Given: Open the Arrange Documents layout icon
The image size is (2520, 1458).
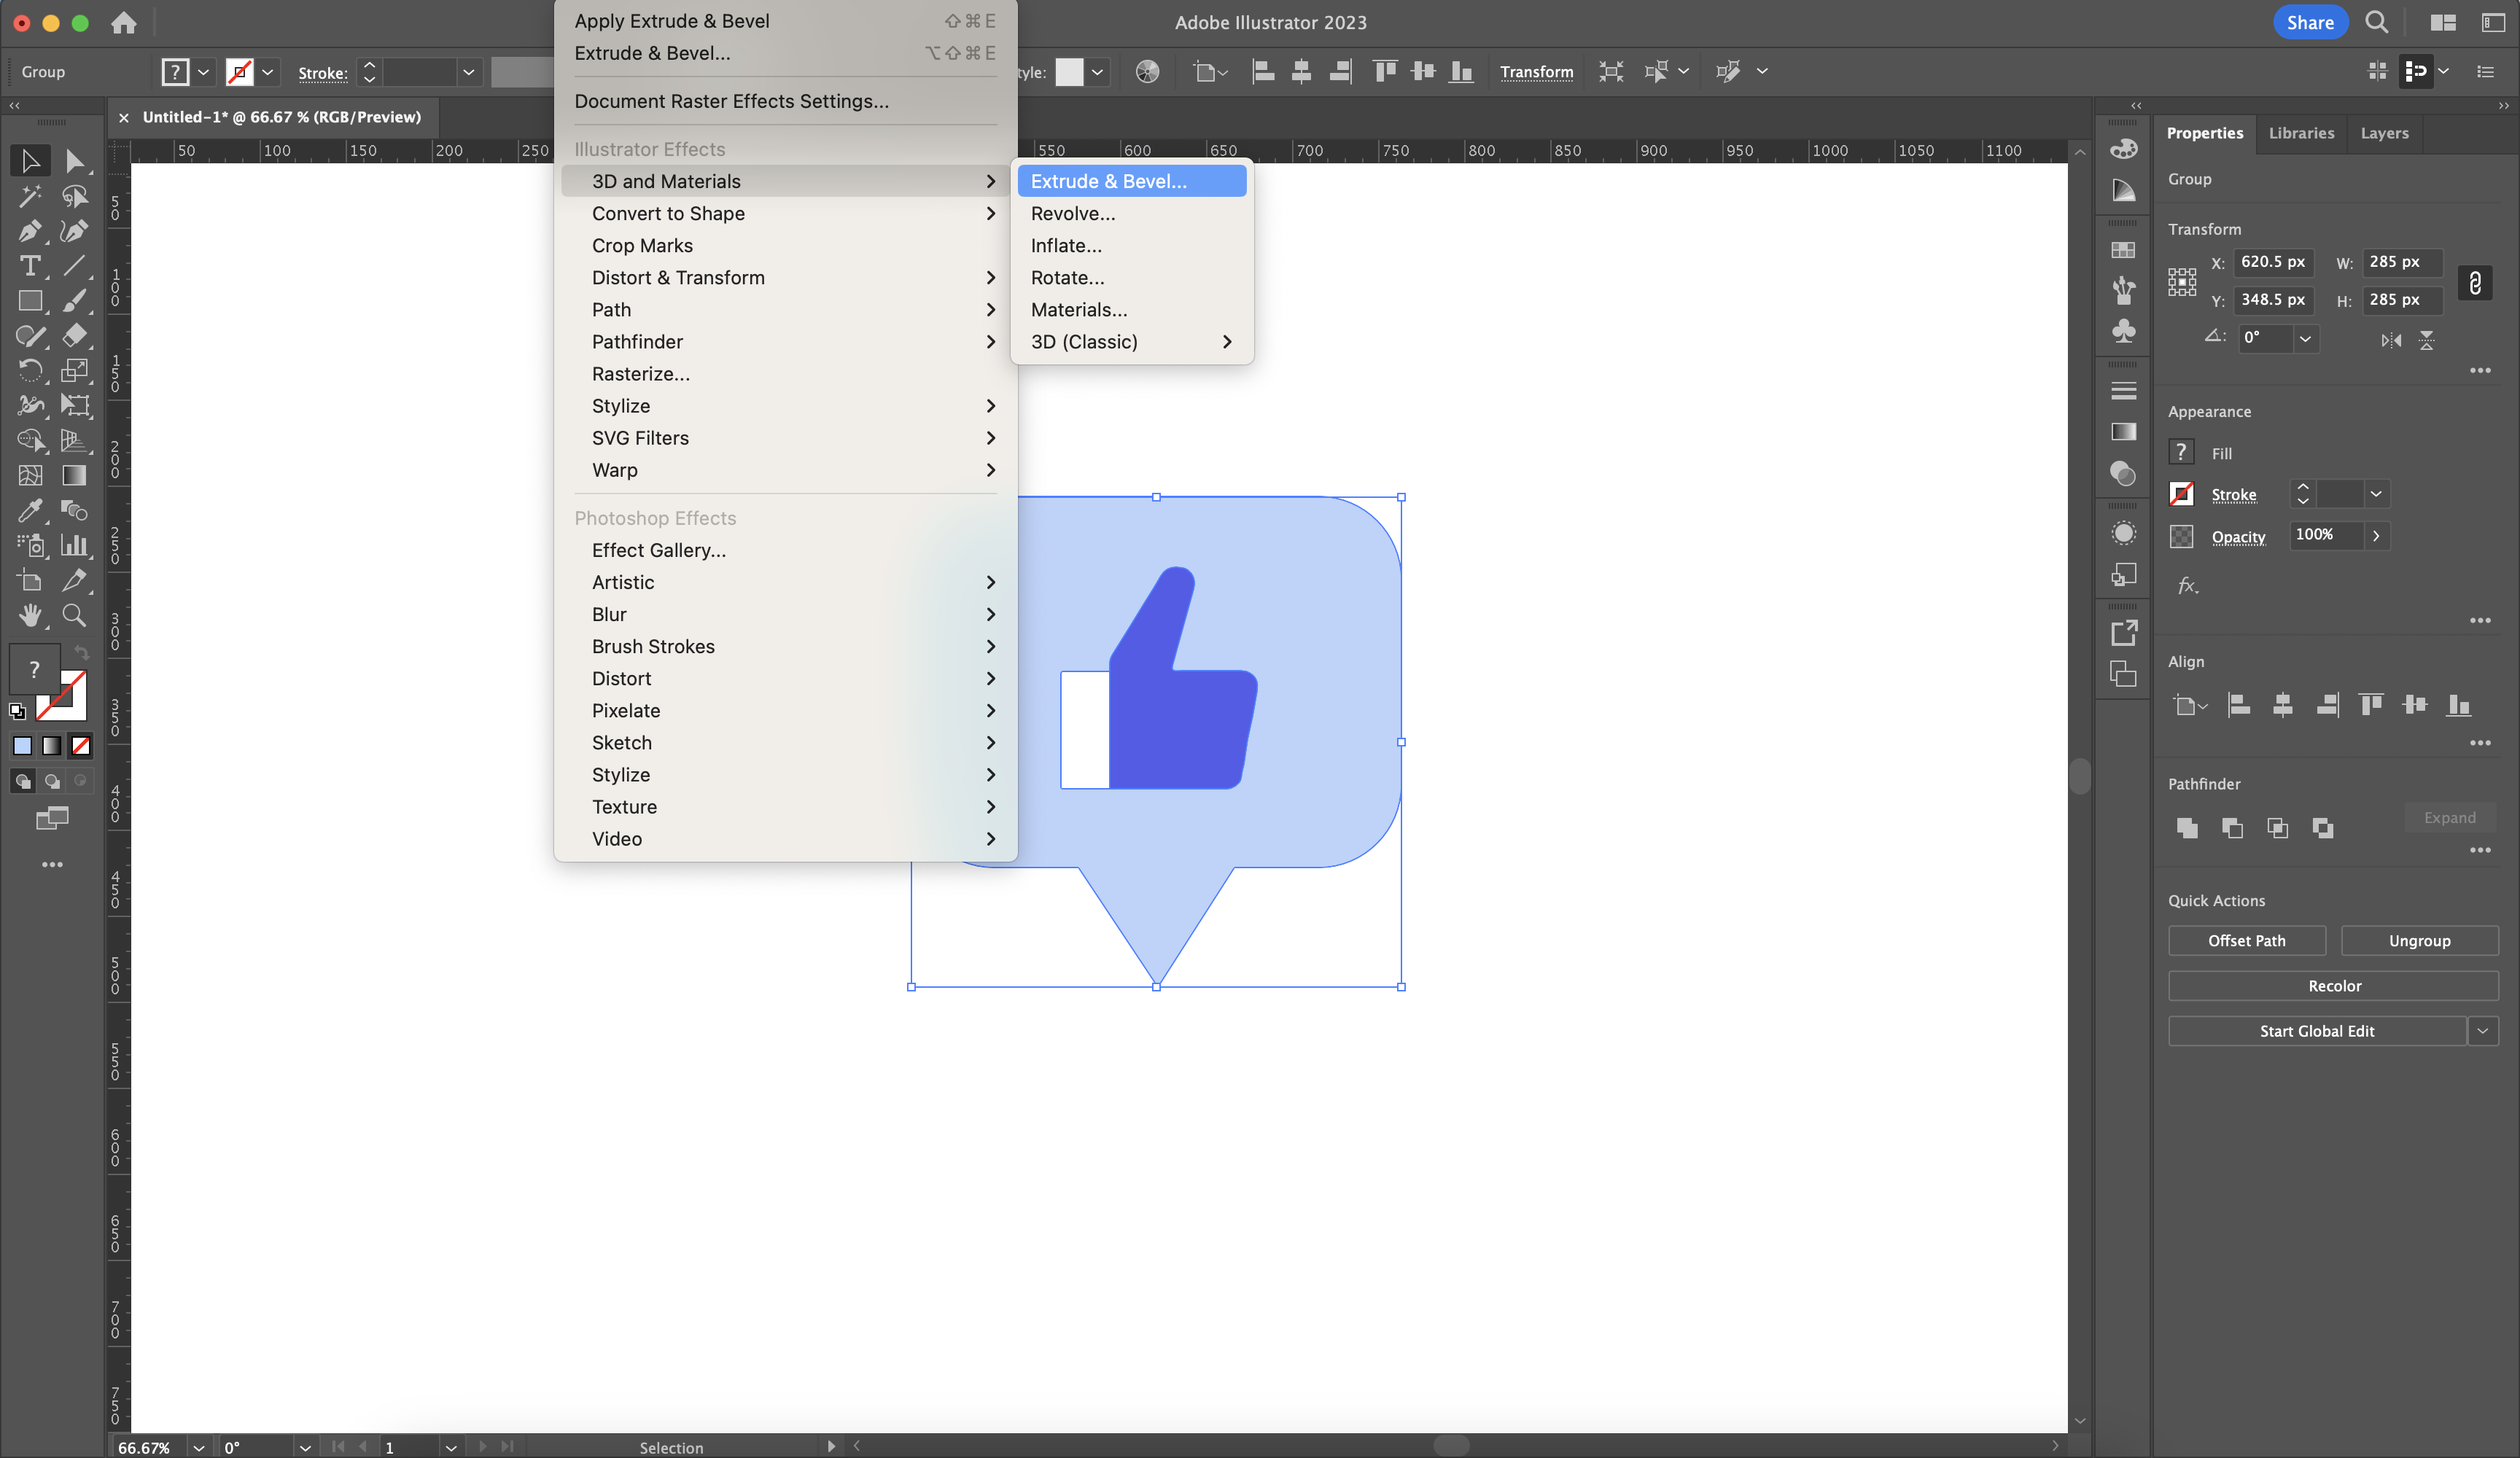Looking at the screenshot, I should click(2443, 22).
